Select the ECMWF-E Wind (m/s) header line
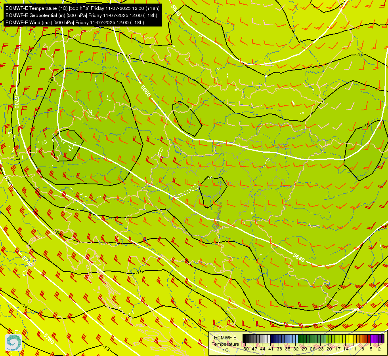388x356 pixels. click(75, 23)
